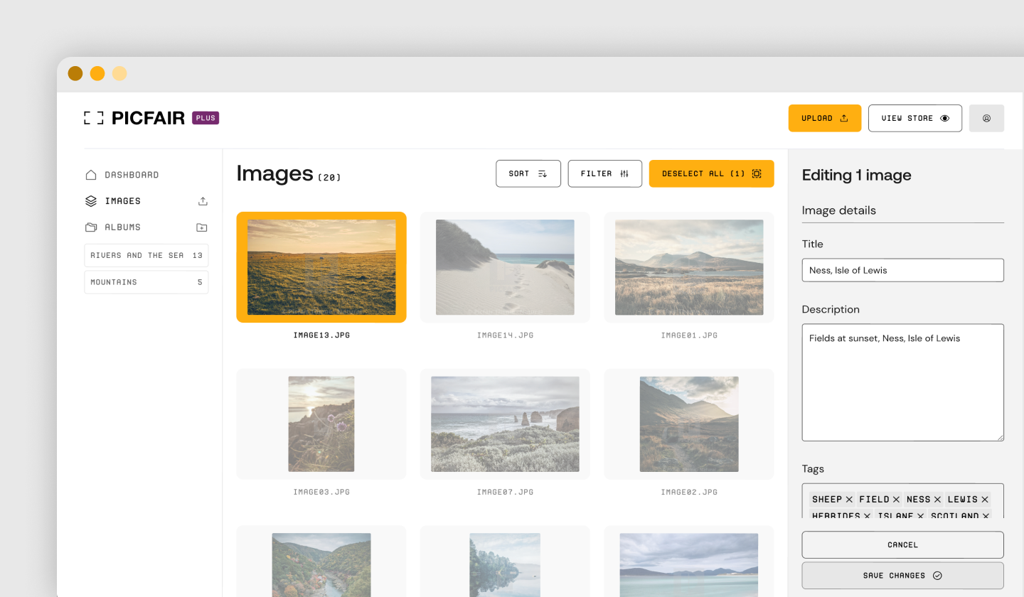Remove the SHEEP tag
Image resolution: width=1024 pixels, height=597 pixels.
coord(849,500)
